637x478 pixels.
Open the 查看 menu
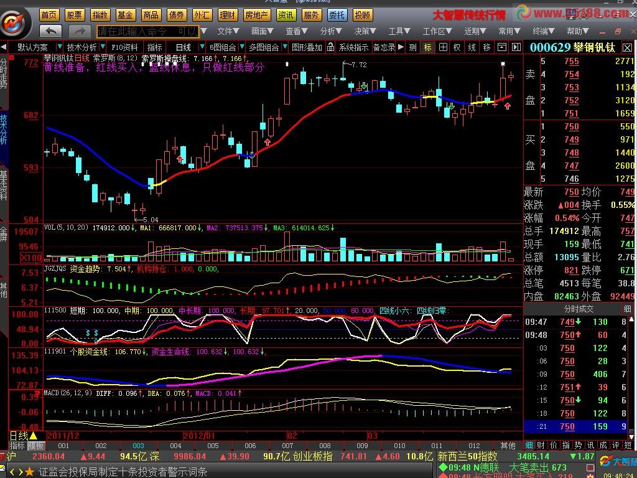296,31
